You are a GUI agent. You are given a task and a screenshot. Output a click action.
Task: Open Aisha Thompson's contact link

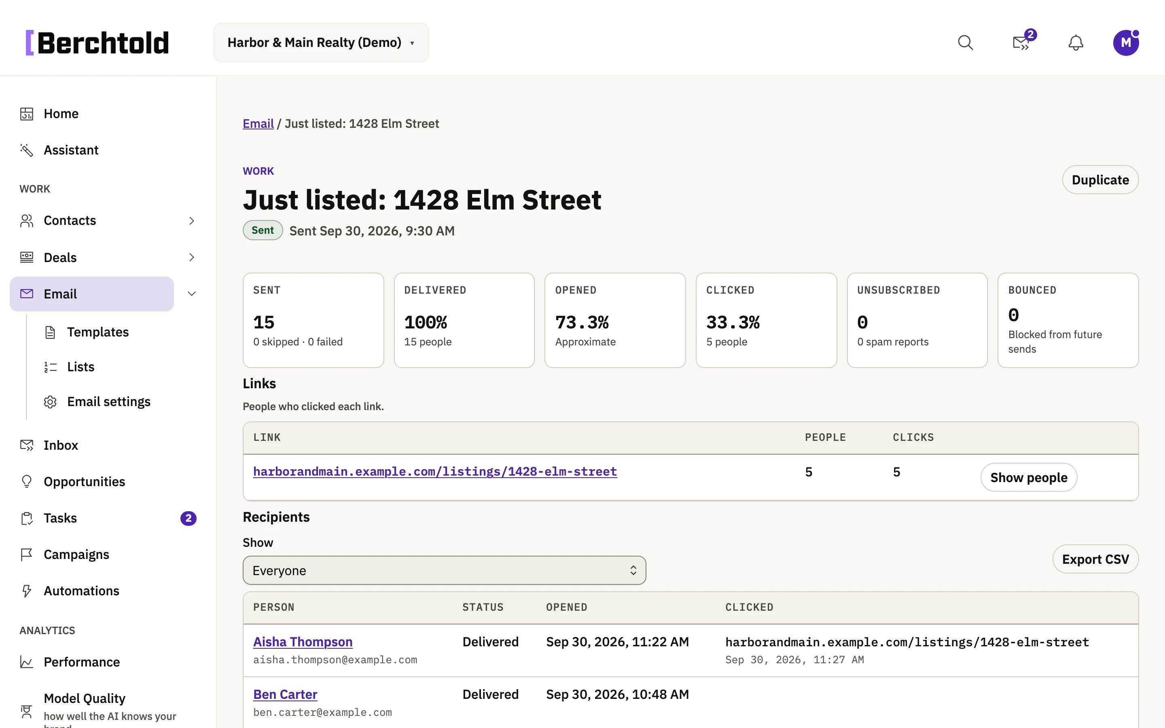tap(303, 642)
